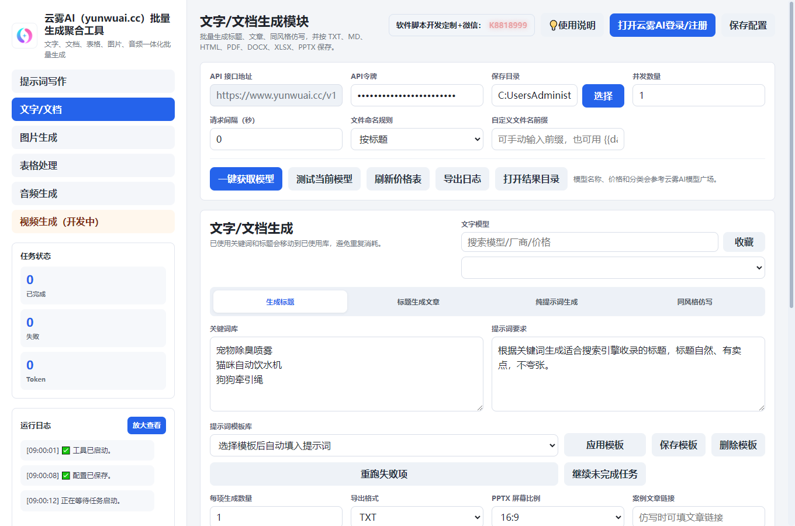Focus the 并发数量 input

699,95
